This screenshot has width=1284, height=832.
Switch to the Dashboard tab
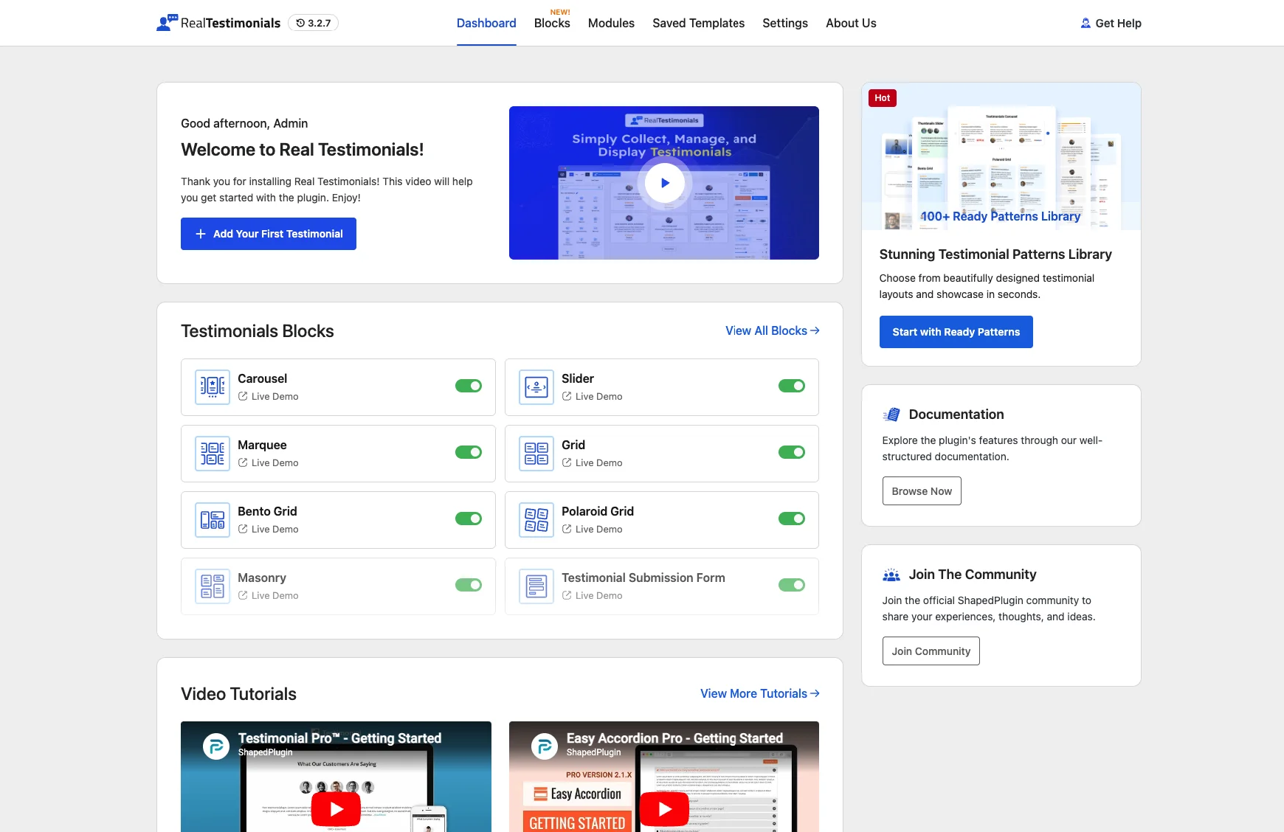[486, 23]
